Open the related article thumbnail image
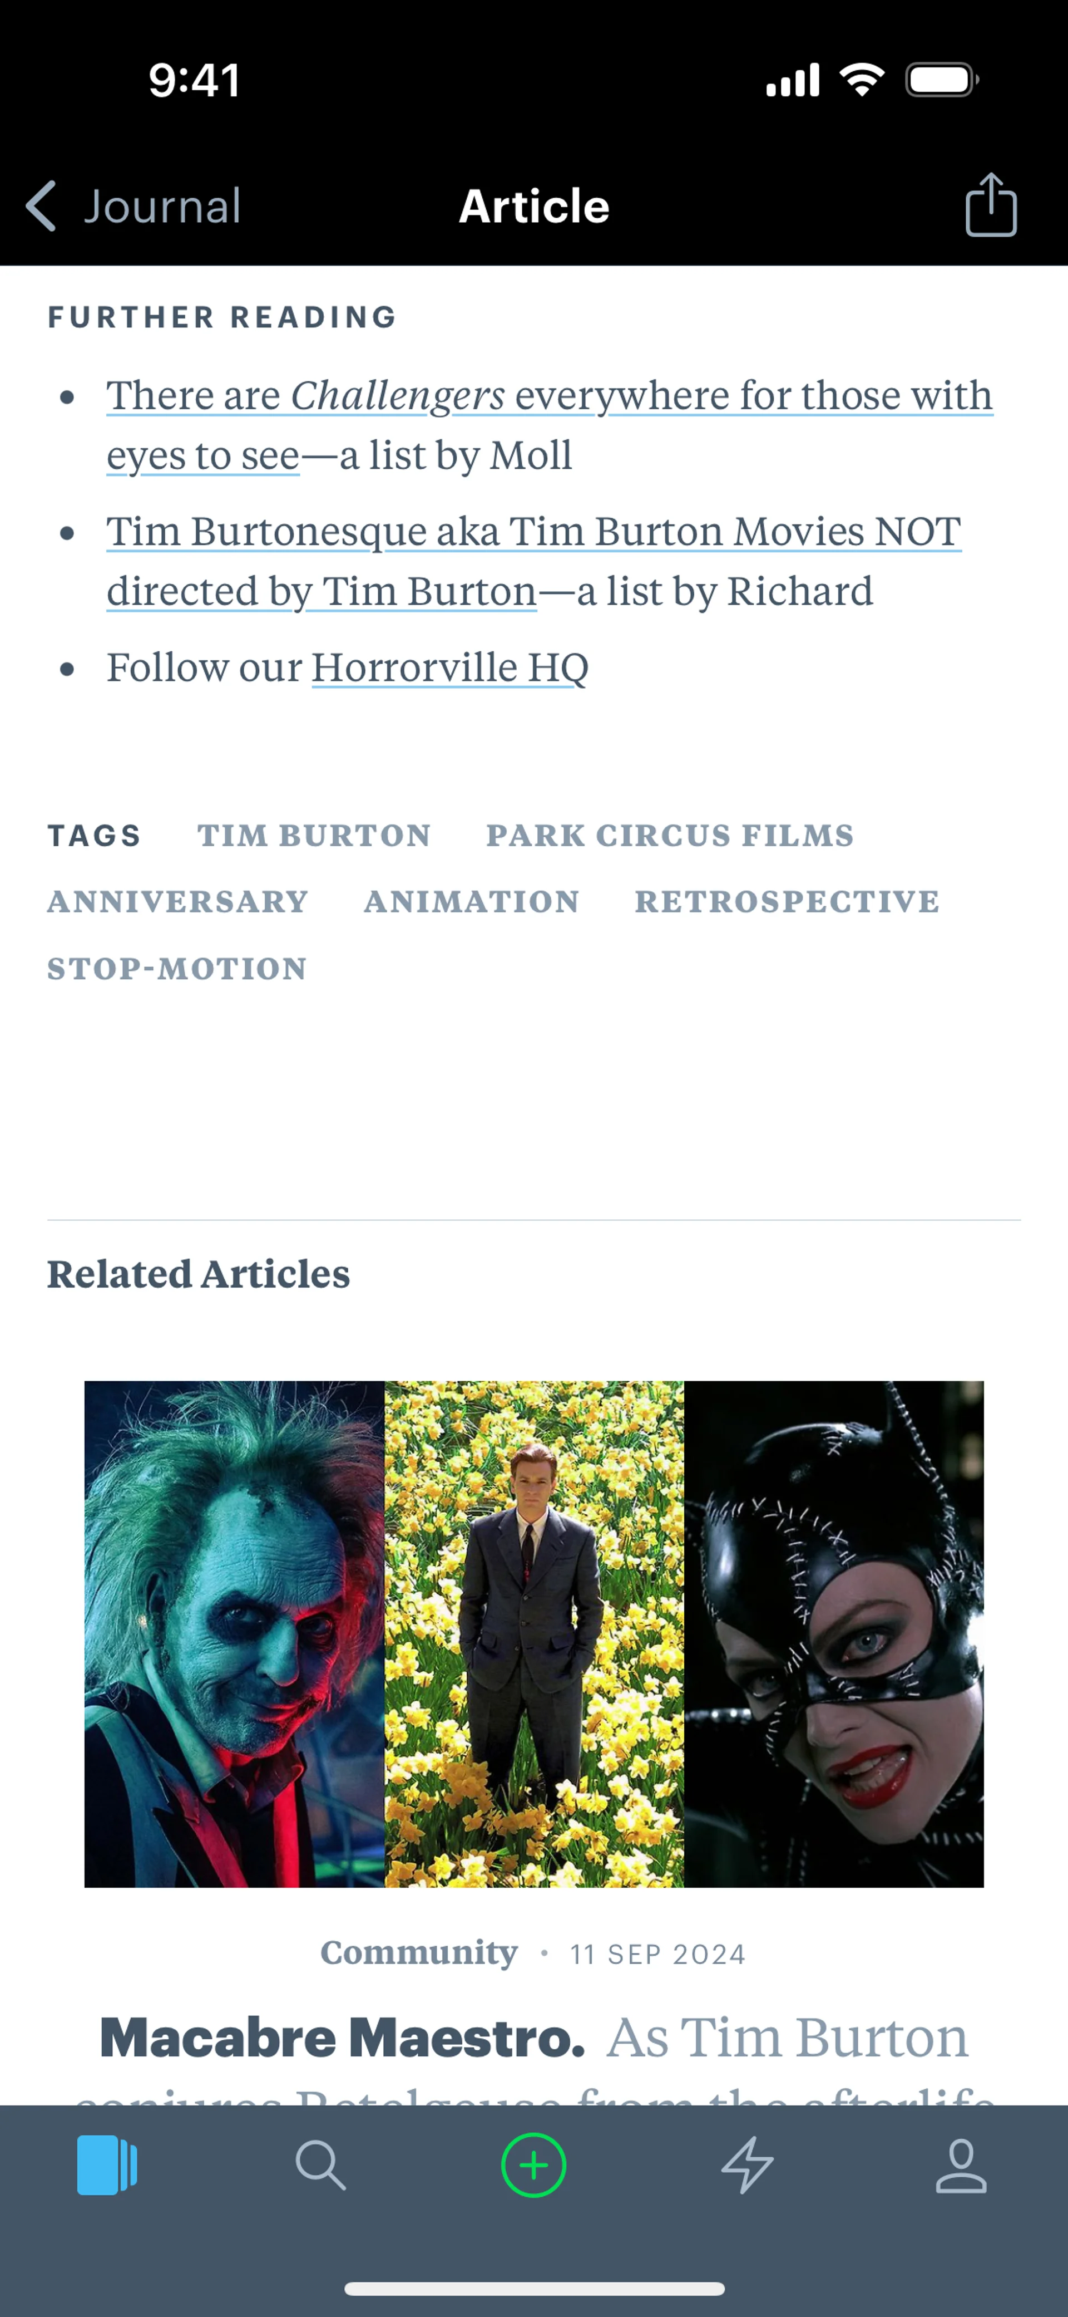 (x=534, y=1634)
